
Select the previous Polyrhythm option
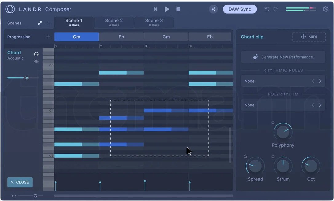click(x=313, y=105)
